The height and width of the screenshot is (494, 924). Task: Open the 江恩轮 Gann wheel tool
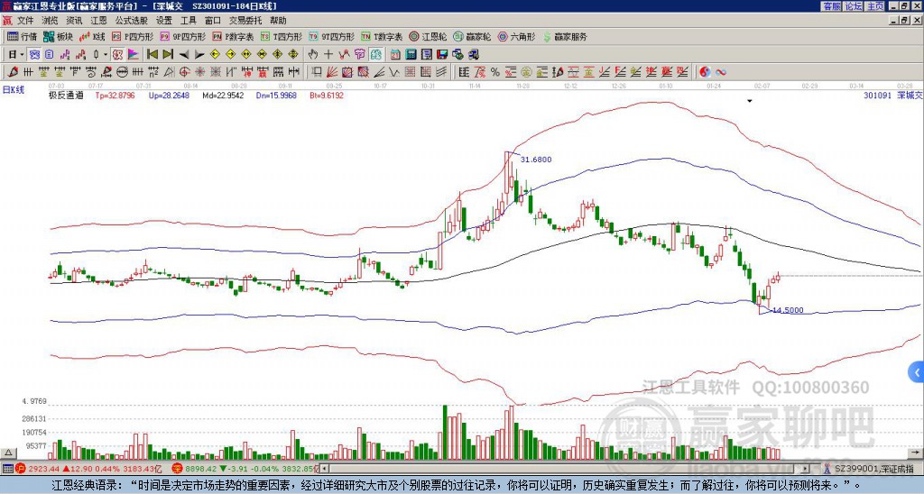point(428,36)
